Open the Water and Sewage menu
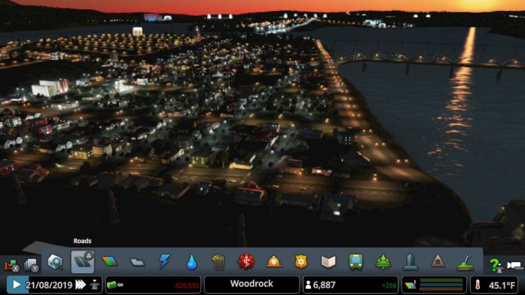 [x=191, y=262]
